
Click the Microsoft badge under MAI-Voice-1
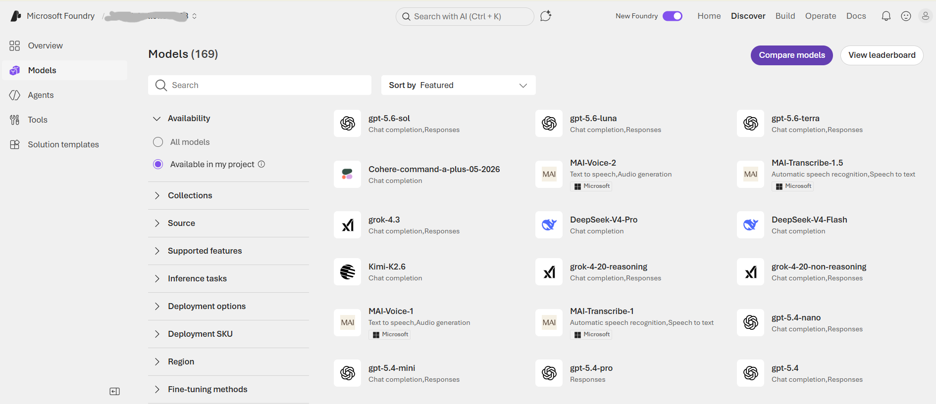coord(390,335)
